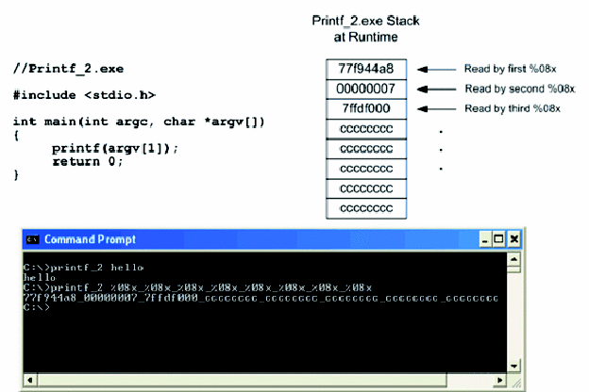This screenshot has height=392, width=589.
Task: Close the Command Prompt window
Action: pyautogui.click(x=514, y=239)
